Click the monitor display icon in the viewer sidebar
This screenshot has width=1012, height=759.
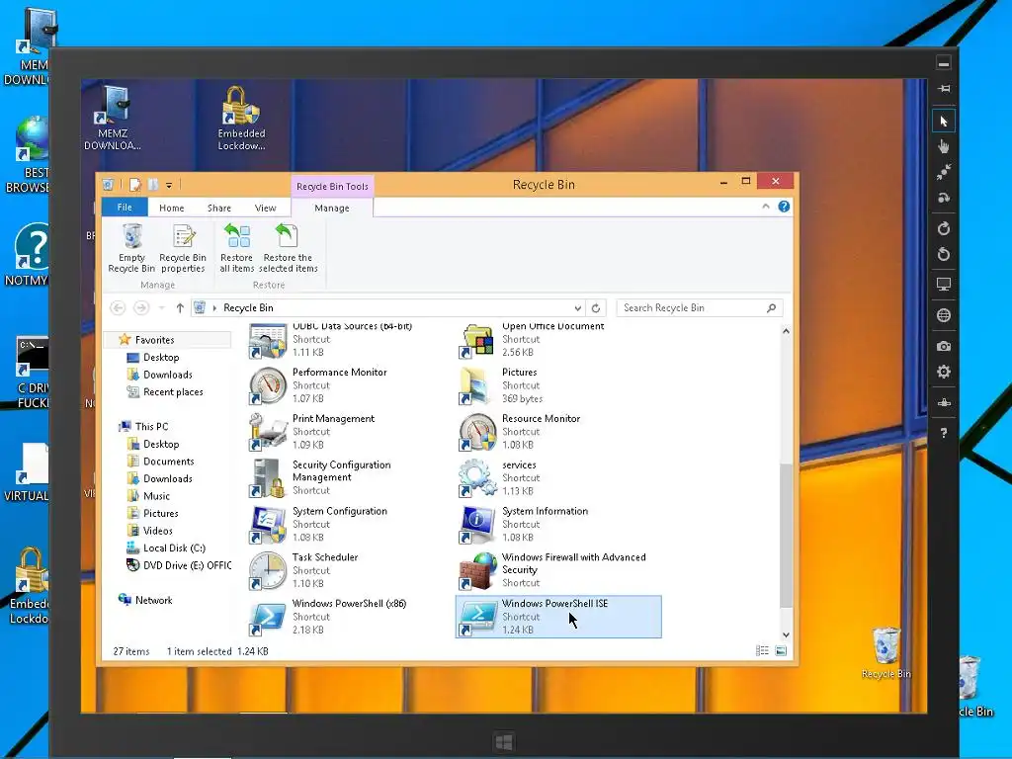click(944, 284)
